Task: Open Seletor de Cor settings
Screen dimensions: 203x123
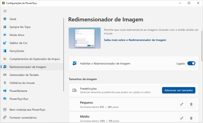Action: tap(18, 43)
